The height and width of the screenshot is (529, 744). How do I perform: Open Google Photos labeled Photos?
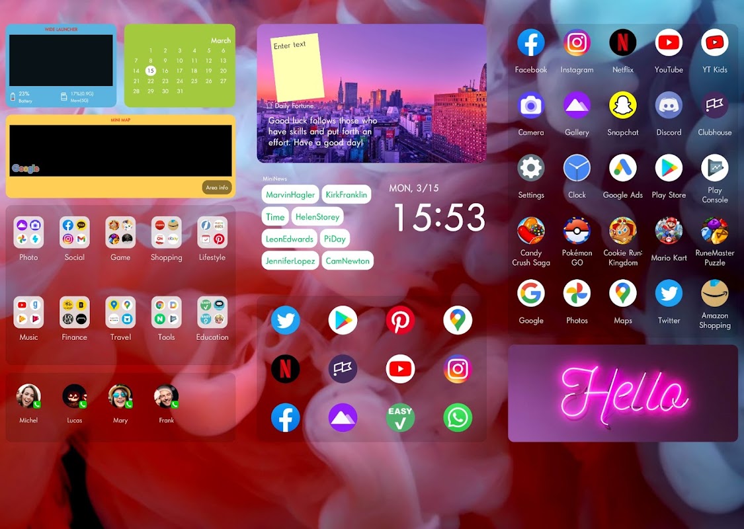point(577,293)
